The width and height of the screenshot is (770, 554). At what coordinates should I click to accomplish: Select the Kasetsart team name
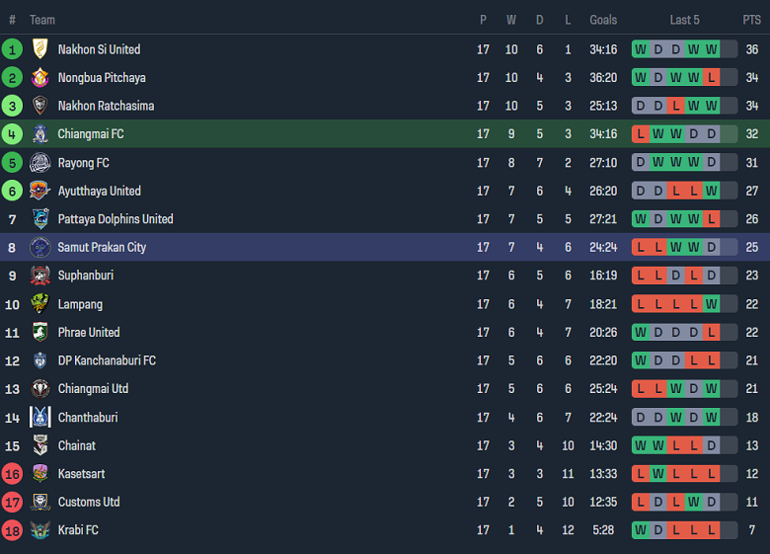click(x=82, y=474)
